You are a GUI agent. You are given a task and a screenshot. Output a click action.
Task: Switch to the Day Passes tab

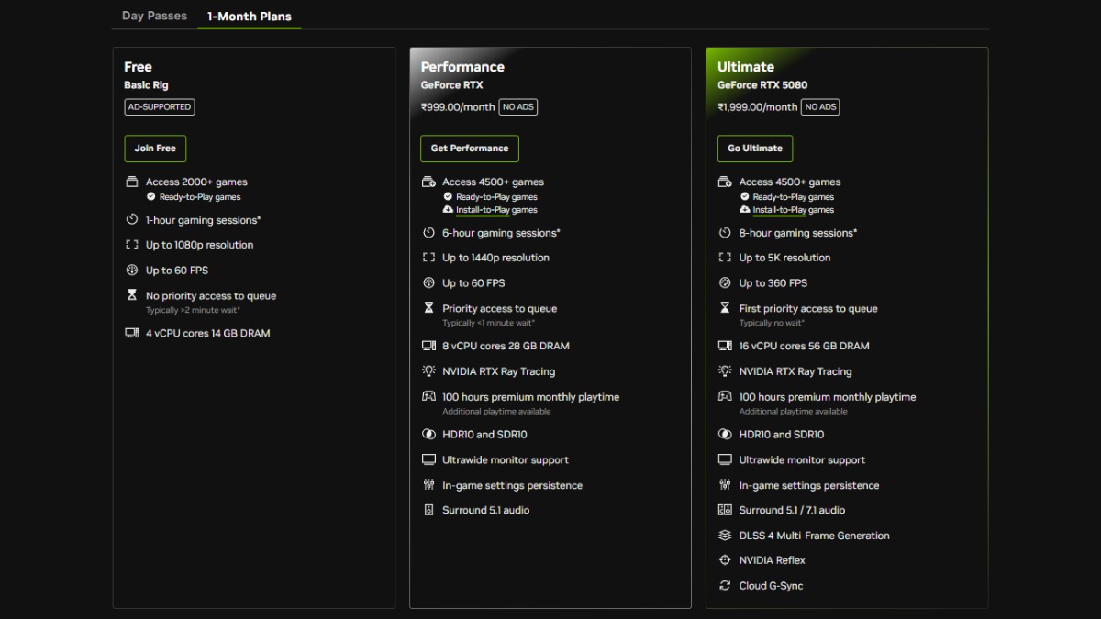click(154, 16)
